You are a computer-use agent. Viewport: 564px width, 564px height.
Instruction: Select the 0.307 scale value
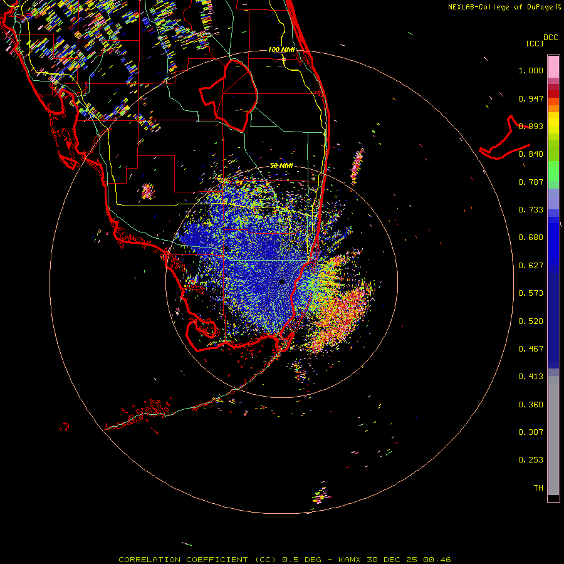coord(531,432)
